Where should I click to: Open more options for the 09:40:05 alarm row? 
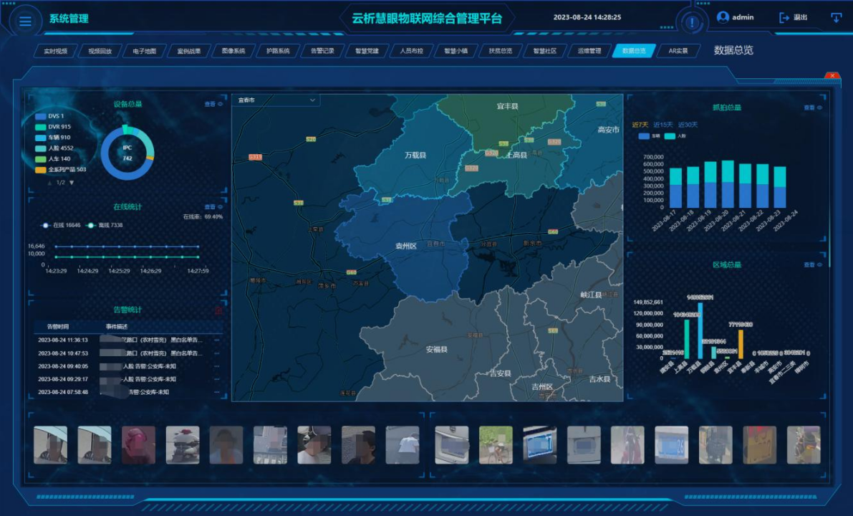pos(217,366)
